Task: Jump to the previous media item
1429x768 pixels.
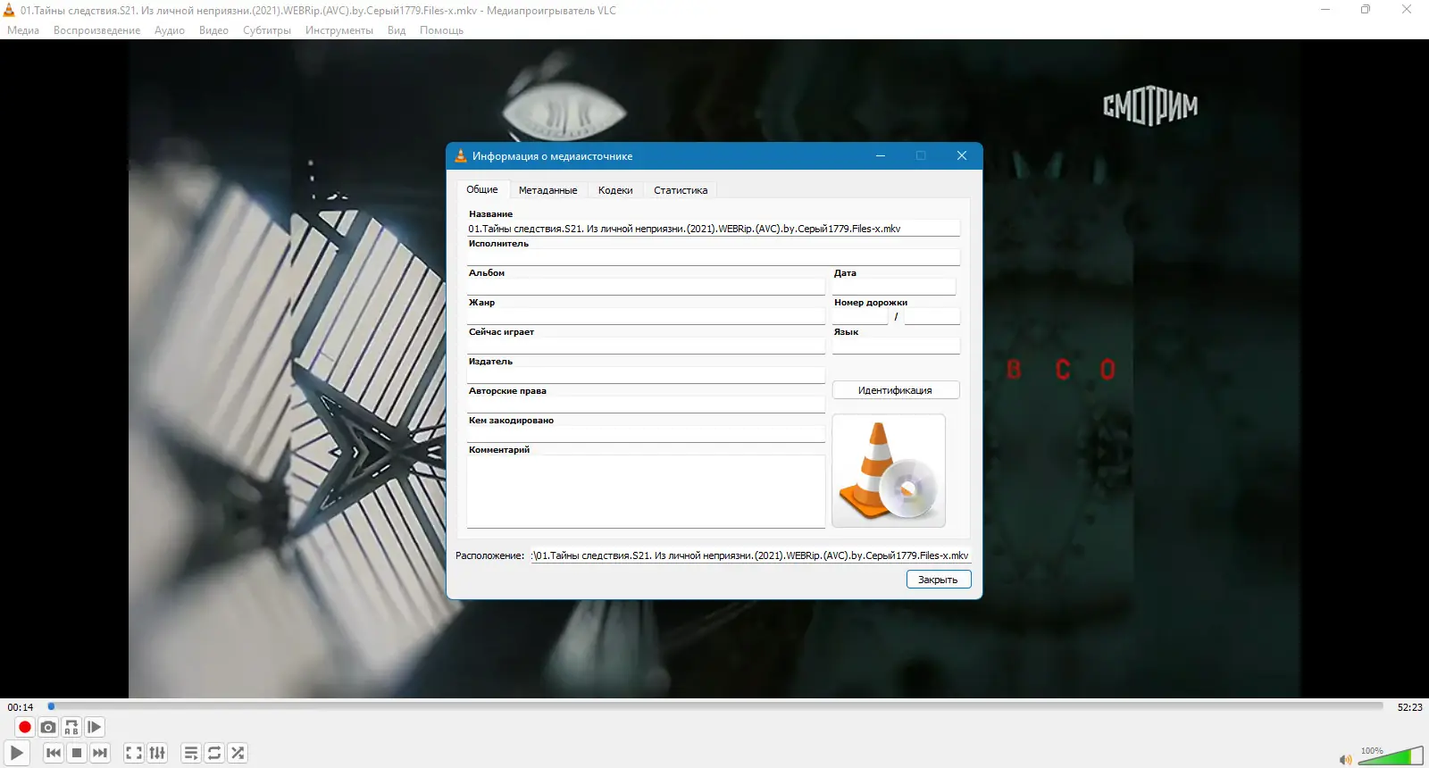Action: pos(54,753)
